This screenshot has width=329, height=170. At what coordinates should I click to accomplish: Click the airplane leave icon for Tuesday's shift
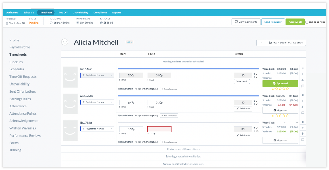[303, 80]
